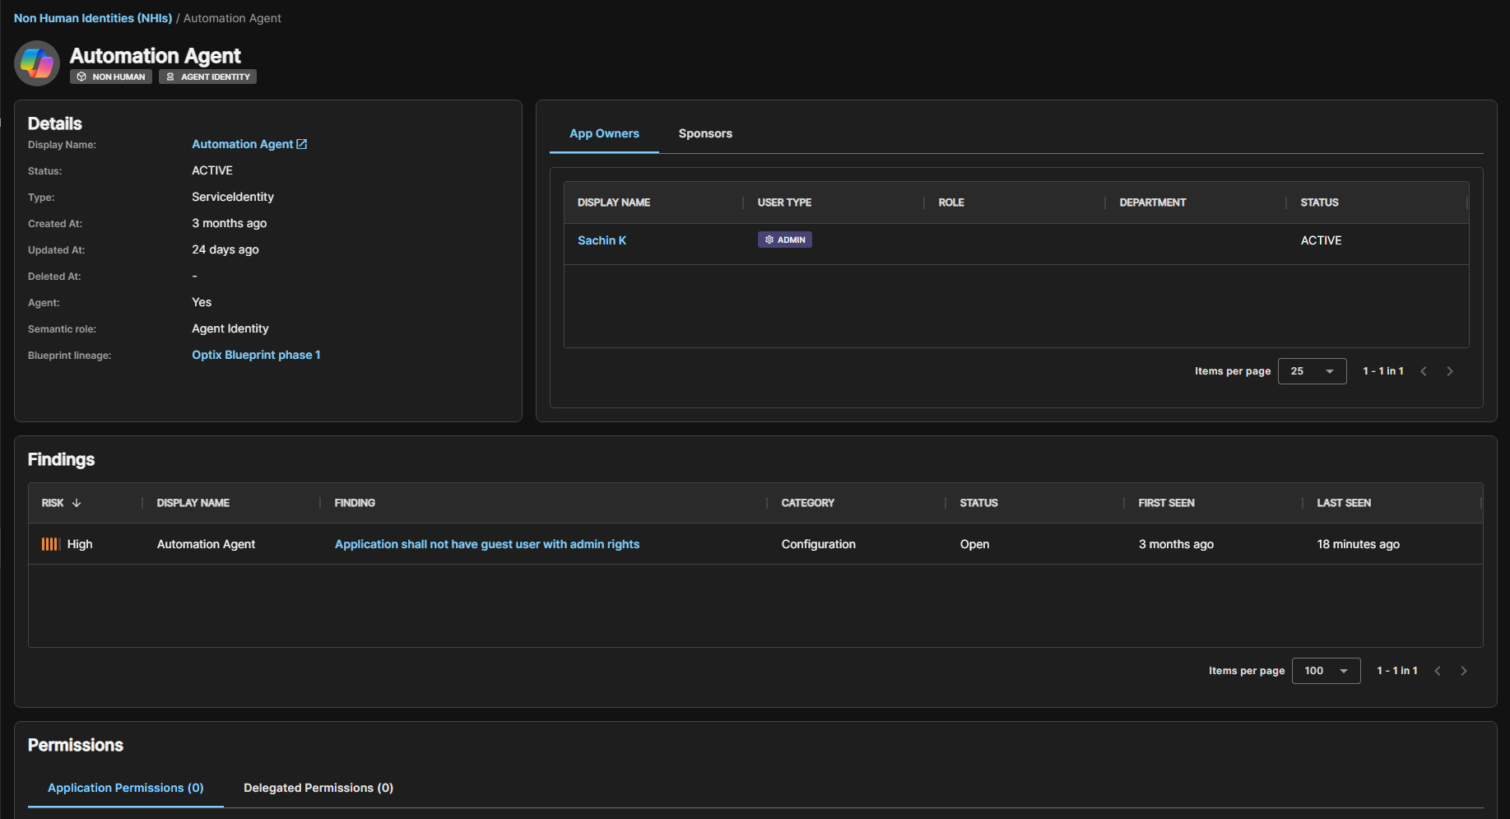Switch to the Sponsors tab
Viewport: 1510px width, 819px height.
pyautogui.click(x=705, y=133)
